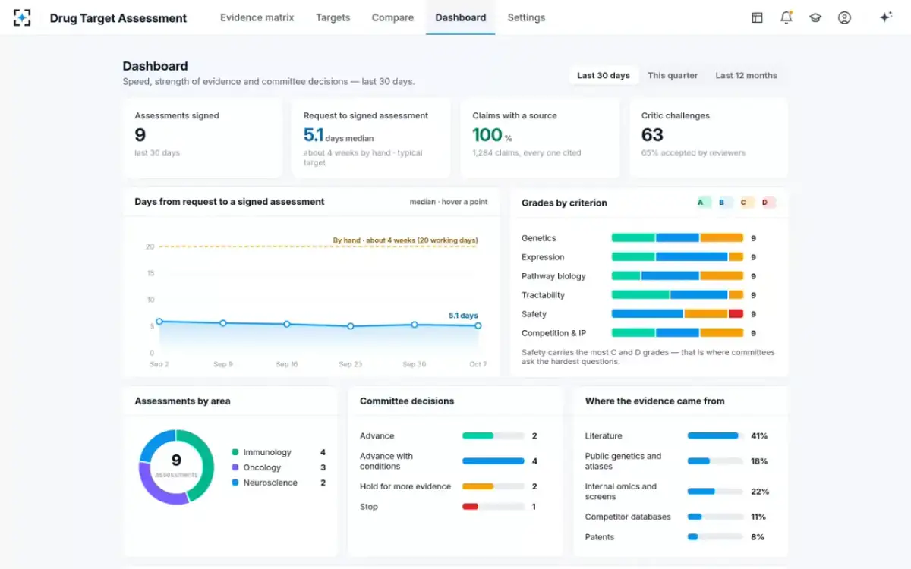
Task: Click '1,284 claims, every one cited' text
Action: click(527, 153)
